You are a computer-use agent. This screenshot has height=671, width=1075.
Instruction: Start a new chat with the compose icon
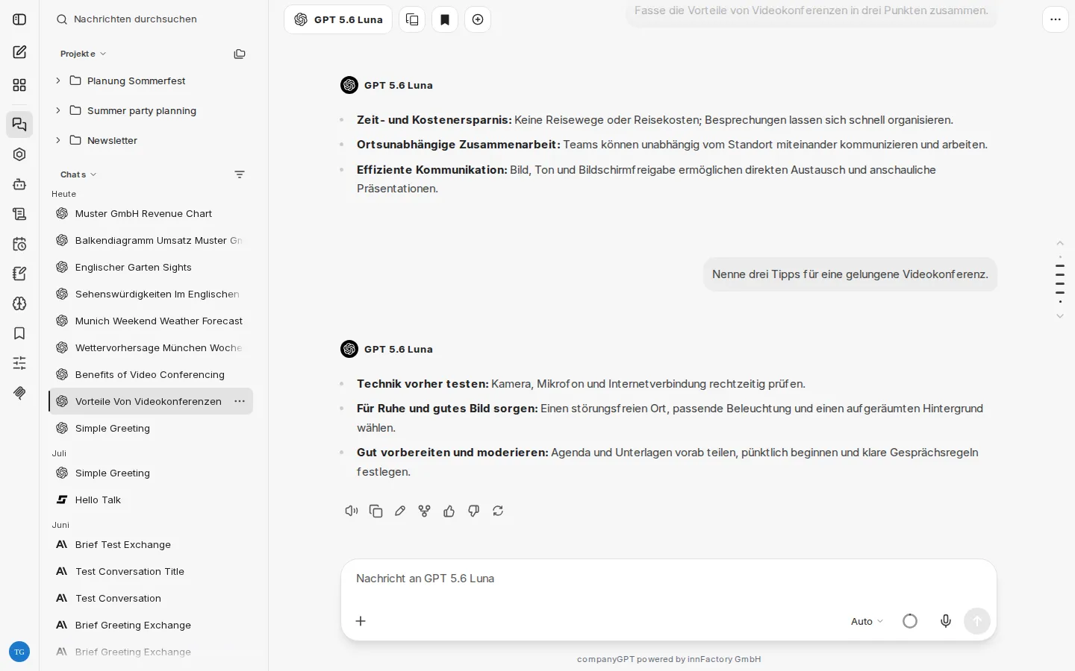click(x=19, y=52)
